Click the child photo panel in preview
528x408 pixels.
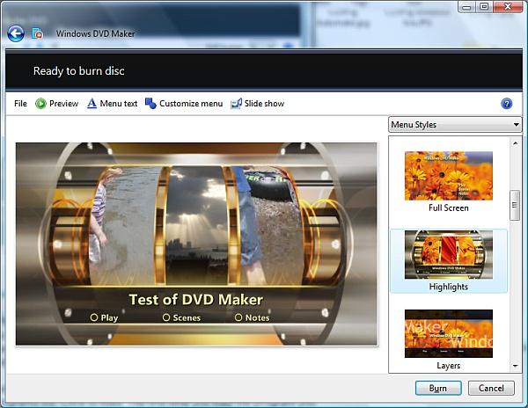[123, 225]
